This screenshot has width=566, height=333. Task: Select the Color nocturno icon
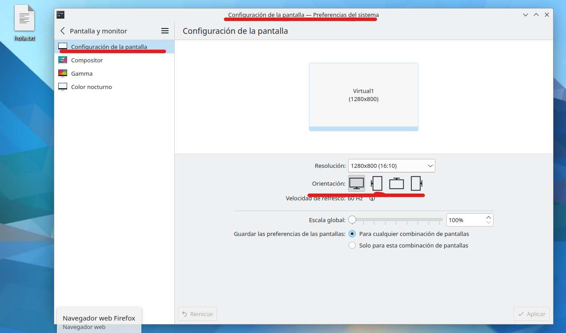tap(63, 86)
